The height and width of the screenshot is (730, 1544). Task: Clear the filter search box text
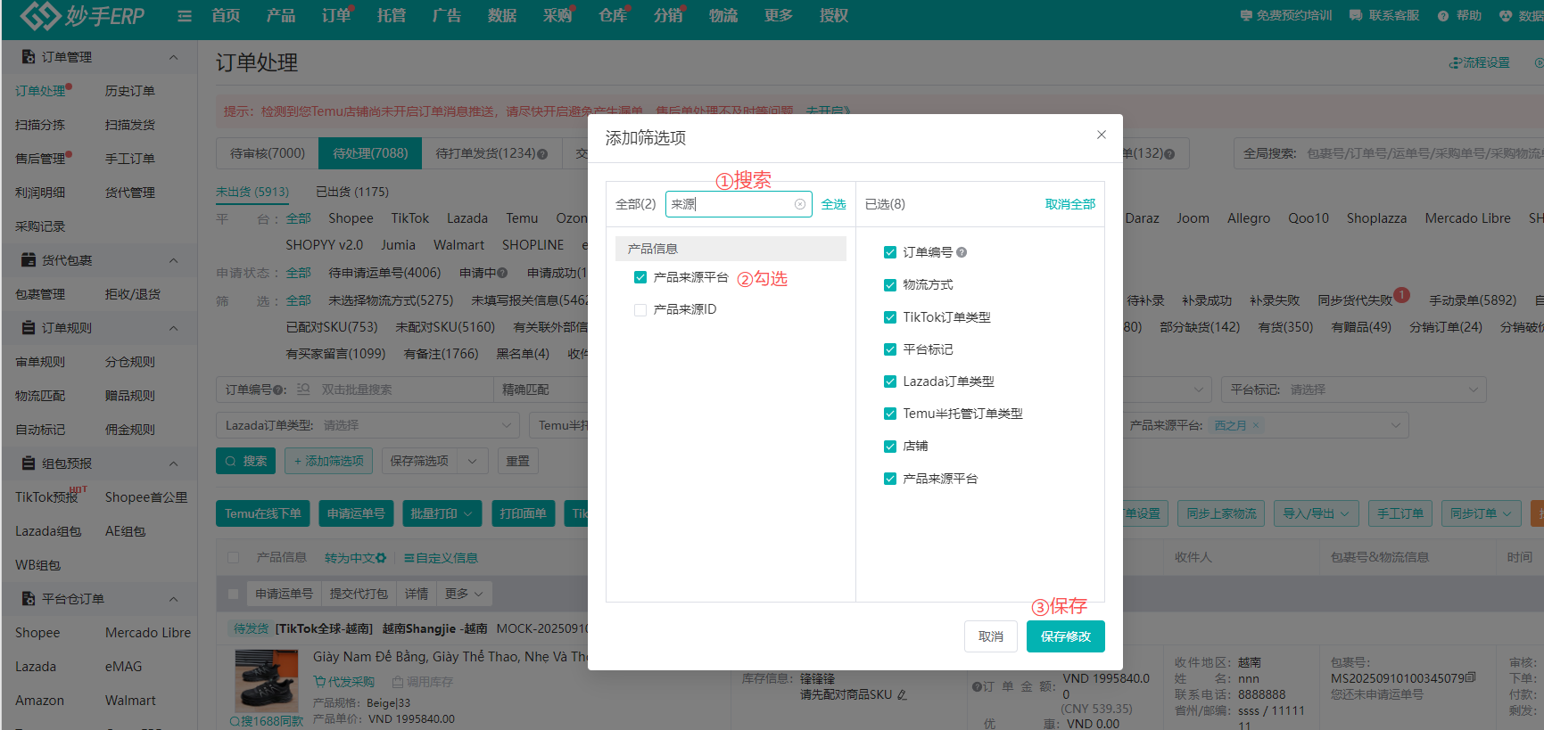800,204
